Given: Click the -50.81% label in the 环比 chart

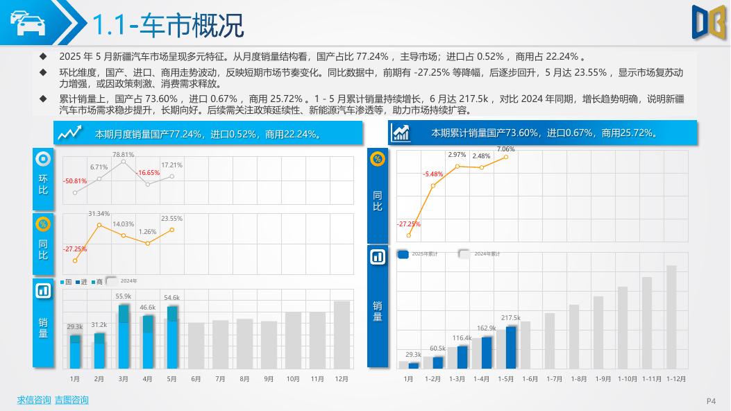Looking at the screenshot, I should point(75,181).
